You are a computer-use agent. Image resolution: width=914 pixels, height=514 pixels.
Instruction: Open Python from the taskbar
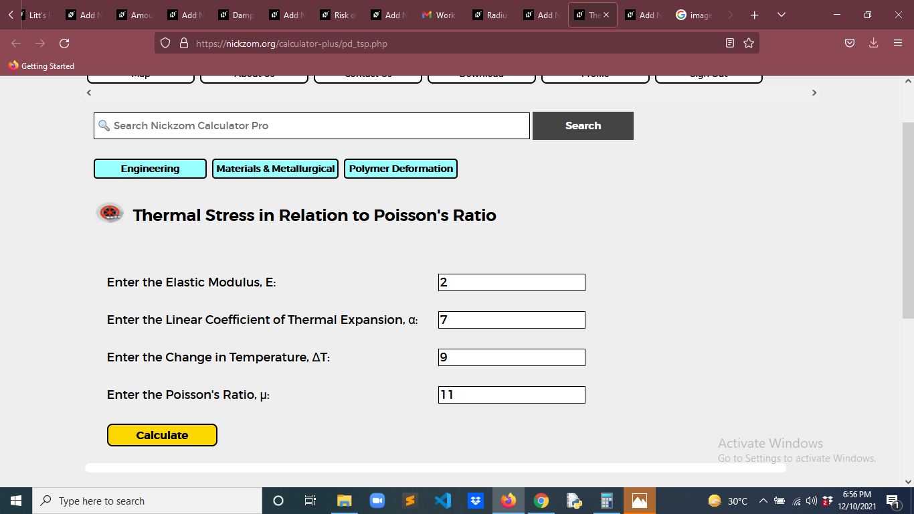[x=574, y=501]
